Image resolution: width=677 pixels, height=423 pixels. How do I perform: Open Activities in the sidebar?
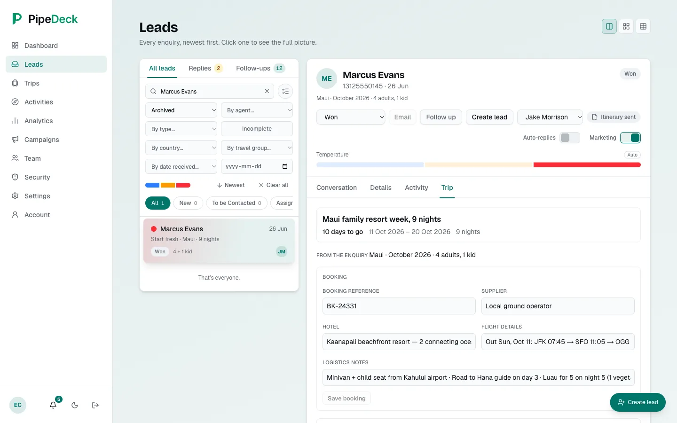point(56,102)
